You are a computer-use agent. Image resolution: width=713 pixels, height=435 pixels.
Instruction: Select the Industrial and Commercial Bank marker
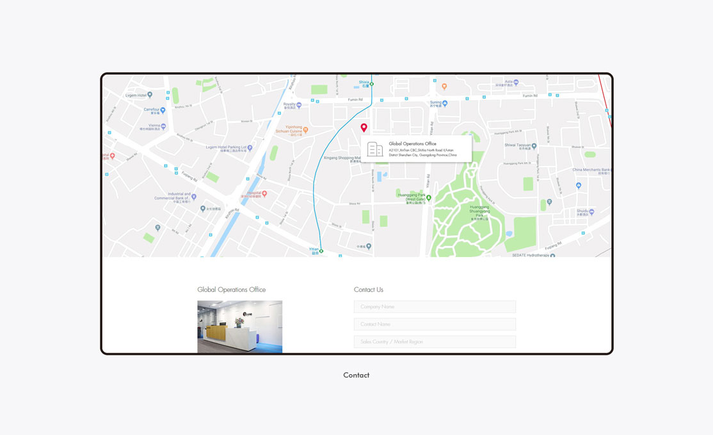point(194,197)
